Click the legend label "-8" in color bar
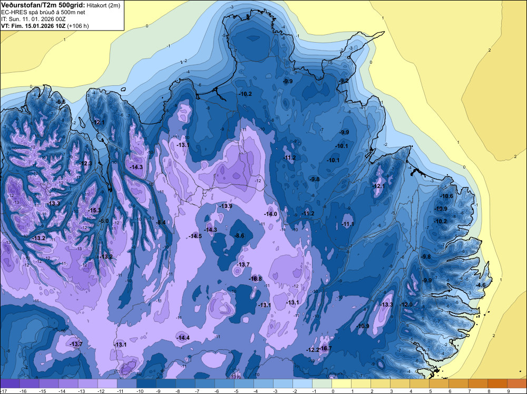Image resolution: width=527 pixels, height=394 pixels. (178, 391)
